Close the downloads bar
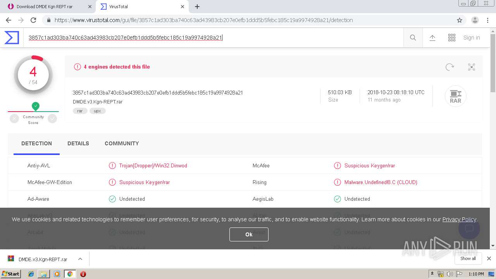 point(489,258)
